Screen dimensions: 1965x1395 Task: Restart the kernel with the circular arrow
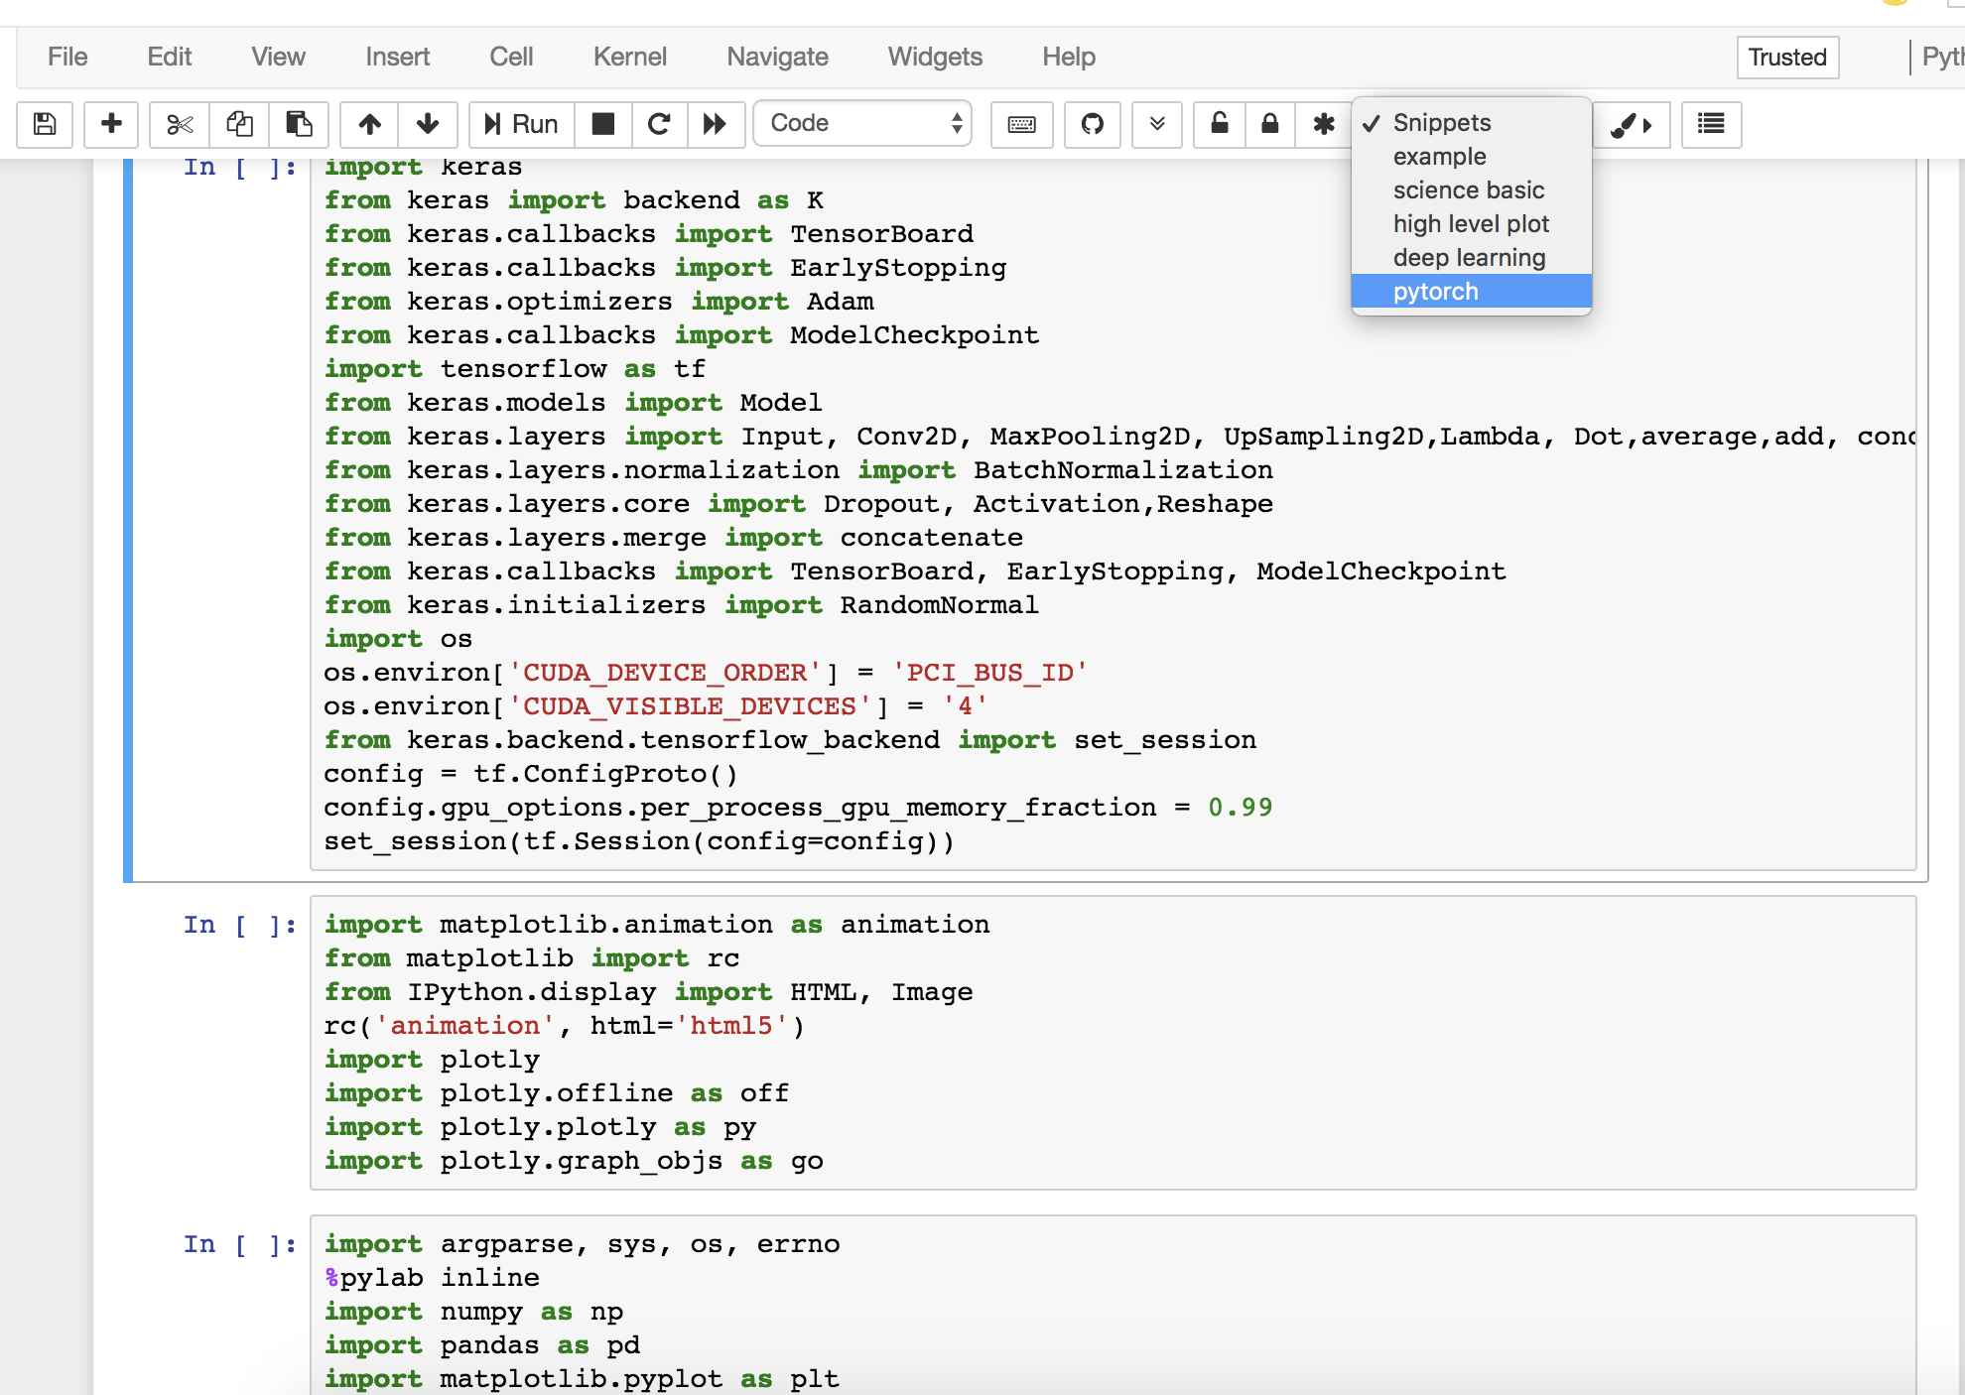[659, 124]
